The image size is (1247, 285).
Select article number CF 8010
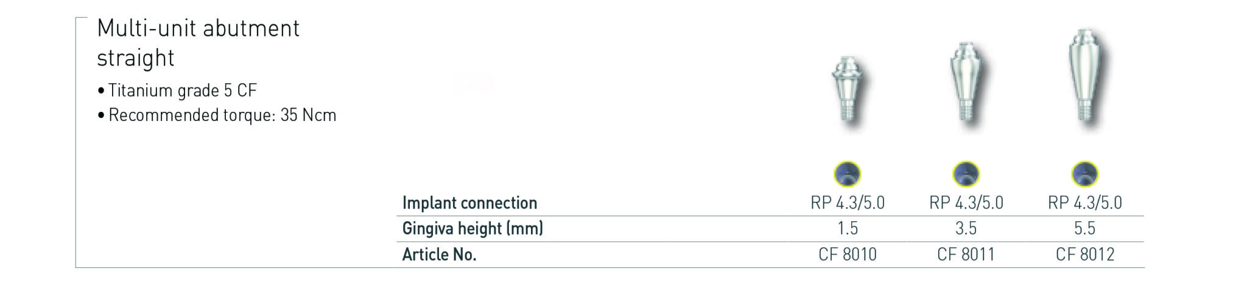[x=847, y=255]
